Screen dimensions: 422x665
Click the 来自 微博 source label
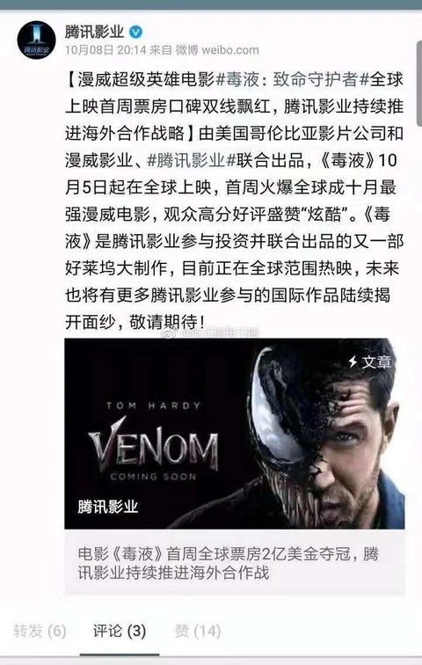pos(174,50)
